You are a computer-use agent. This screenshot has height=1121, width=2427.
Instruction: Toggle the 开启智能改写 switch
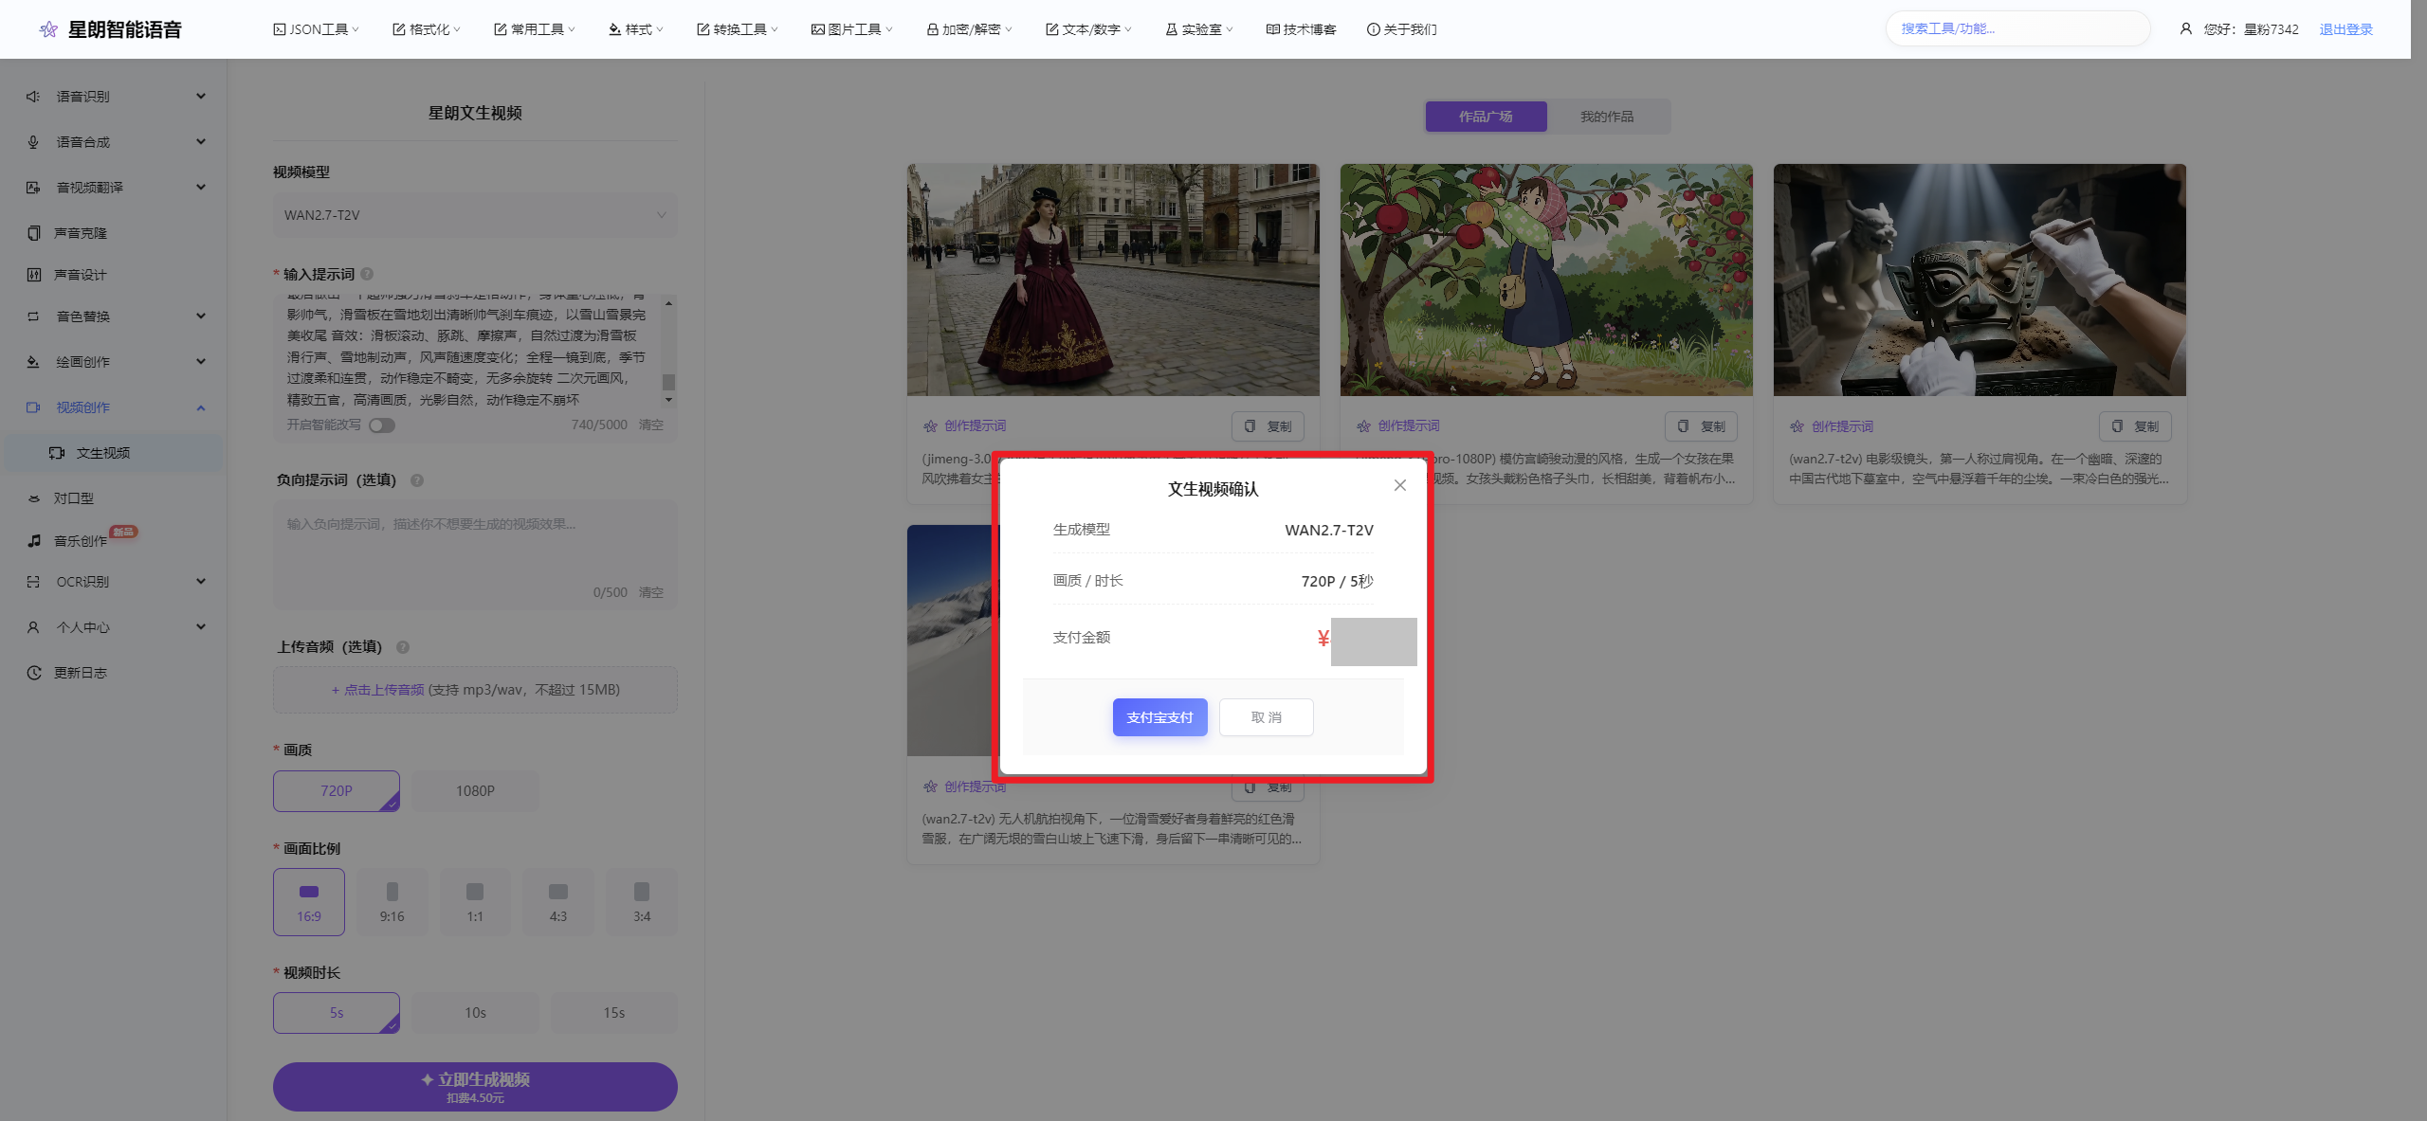pyautogui.click(x=382, y=425)
